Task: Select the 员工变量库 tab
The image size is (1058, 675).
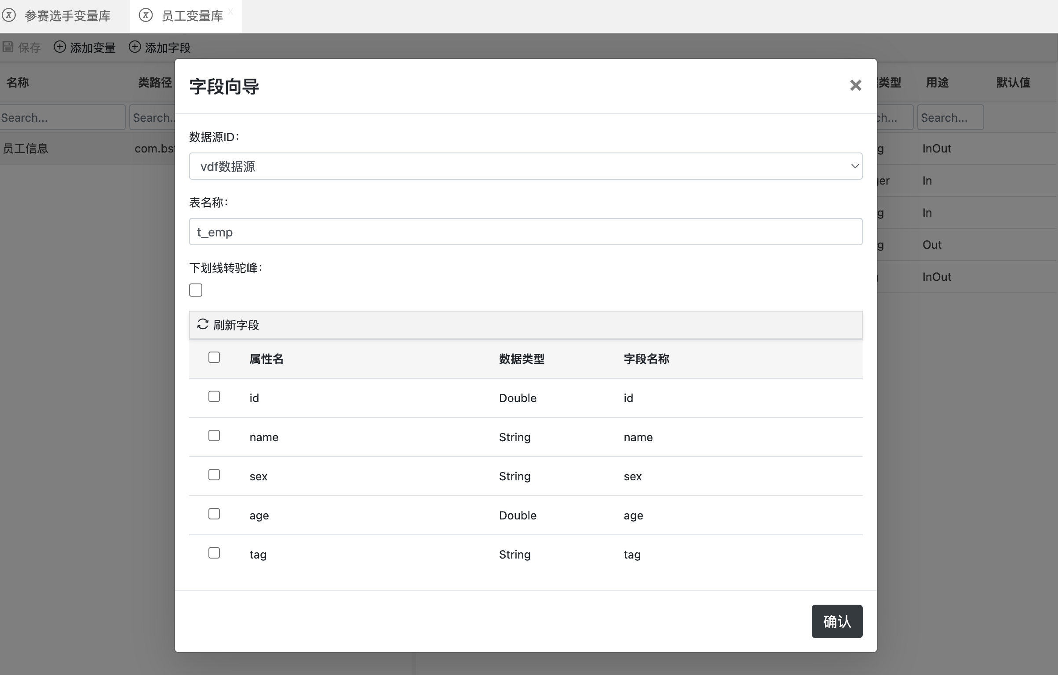Action: [x=192, y=16]
